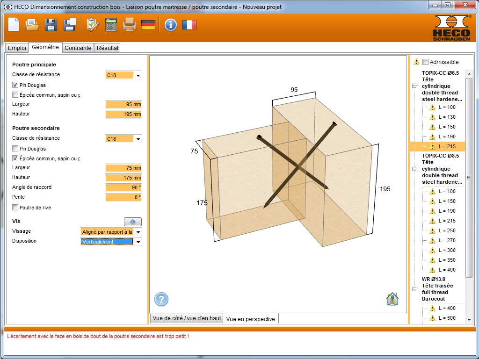The image size is (479, 359).
Task: Select the French flag language icon
Action: pos(189,25)
